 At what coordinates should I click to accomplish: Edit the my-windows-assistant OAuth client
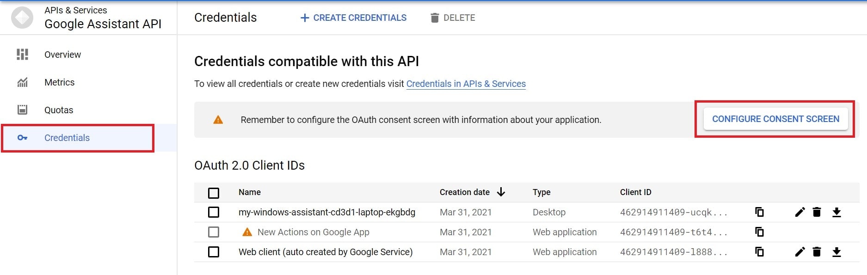click(800, 212)
